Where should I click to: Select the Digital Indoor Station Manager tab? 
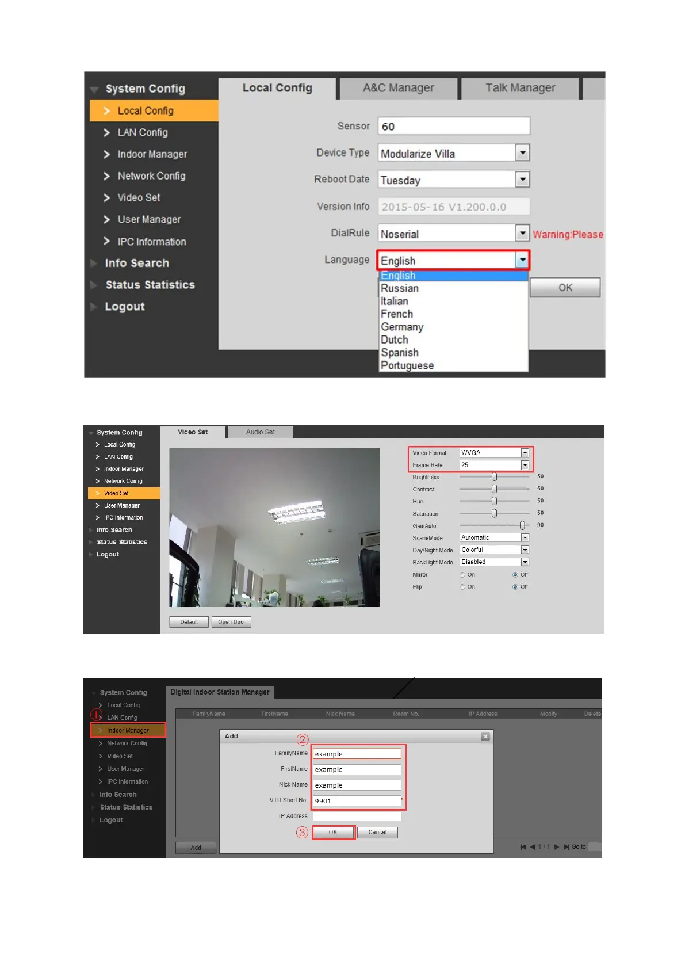tap(220, 692)
